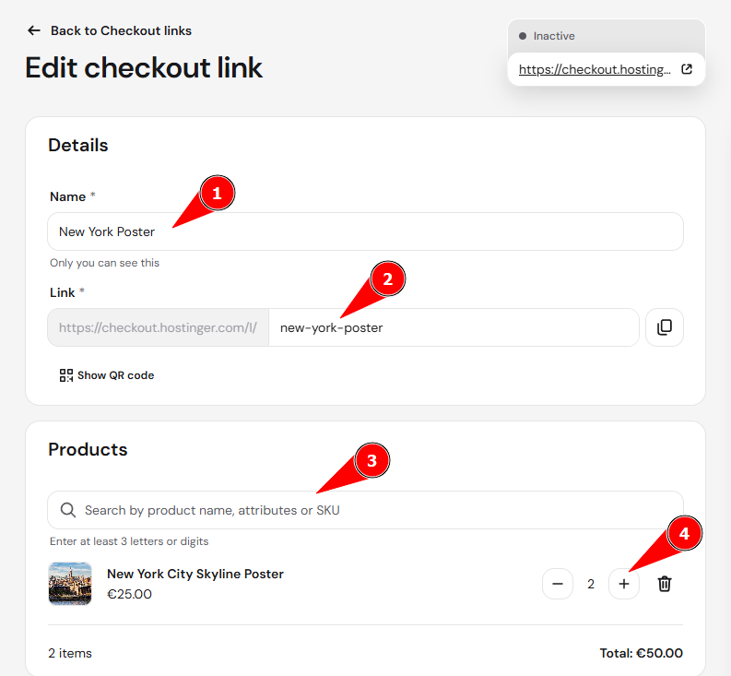Copy the checkout link with the copy icon
Screen dimensions: 731x676
pyautogui.click(x=665, y=327)
